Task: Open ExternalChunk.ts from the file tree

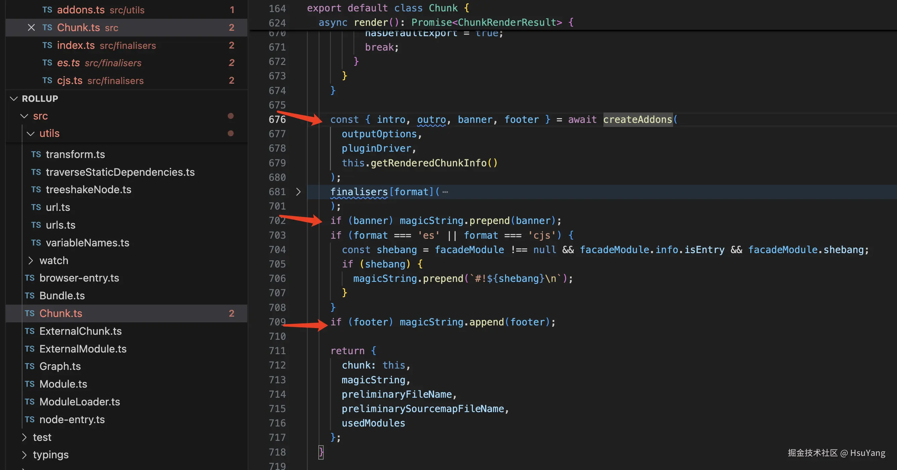Action: click(x=80, y=331)
